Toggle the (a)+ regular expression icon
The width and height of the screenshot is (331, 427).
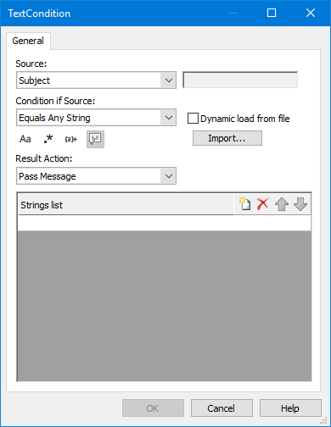coord(71,139)
